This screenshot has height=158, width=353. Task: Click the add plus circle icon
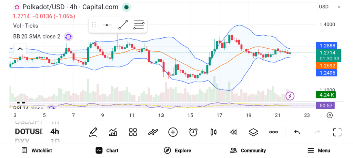point(173,132)
